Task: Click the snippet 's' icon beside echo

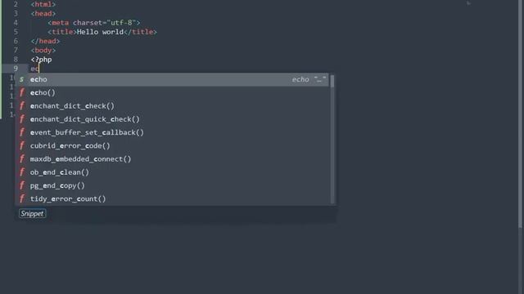Action: pos(22,79)
